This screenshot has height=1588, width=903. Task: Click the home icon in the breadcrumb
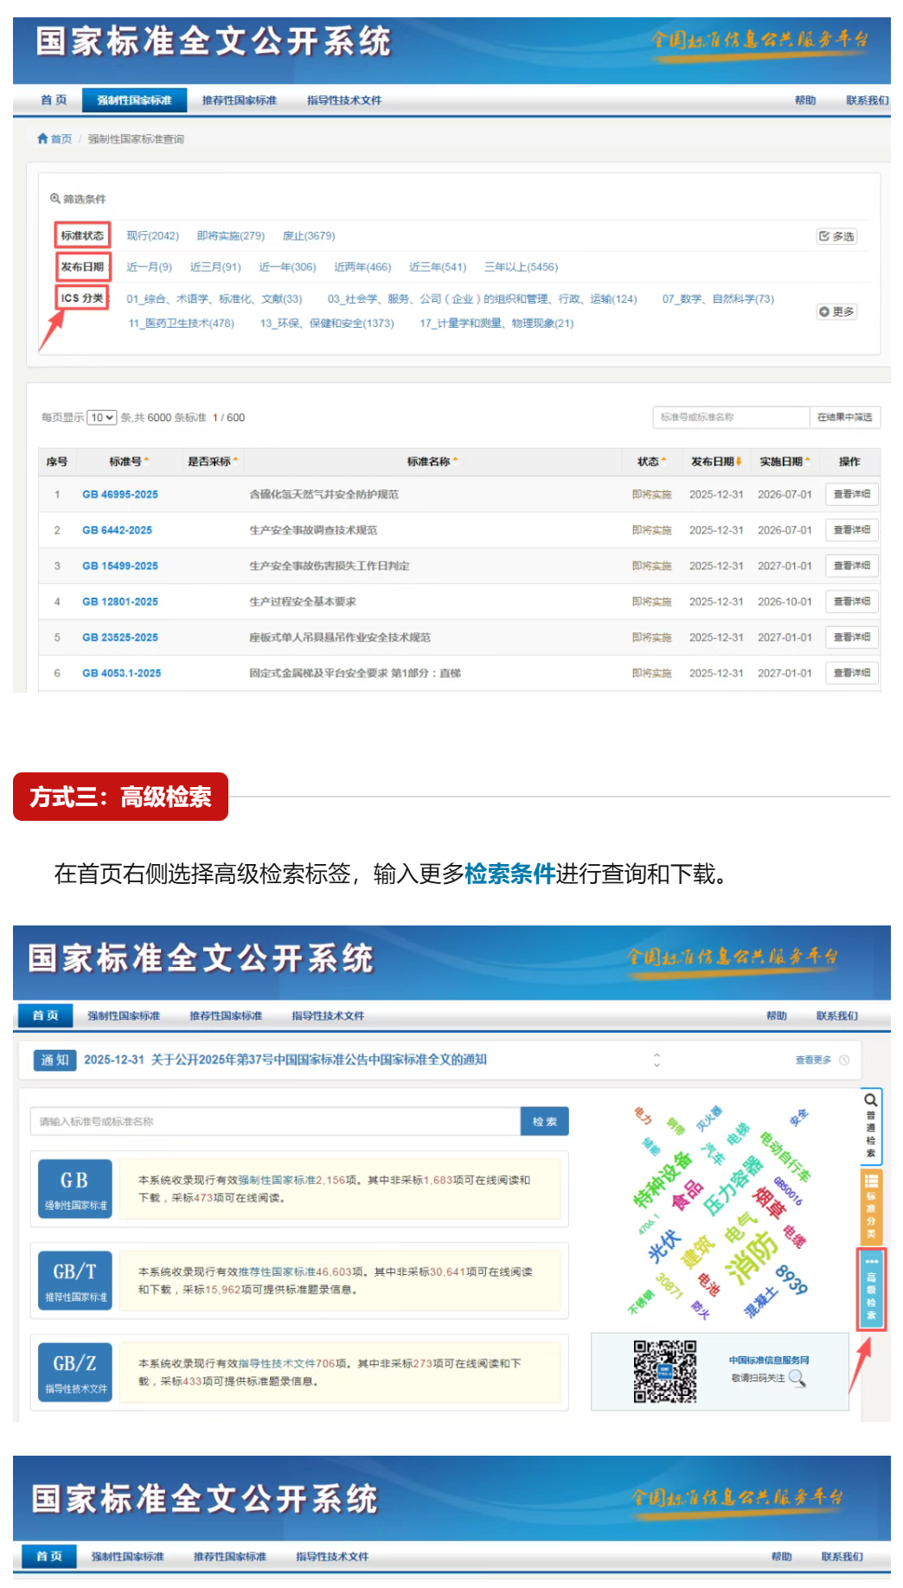[x=42, y=138]
